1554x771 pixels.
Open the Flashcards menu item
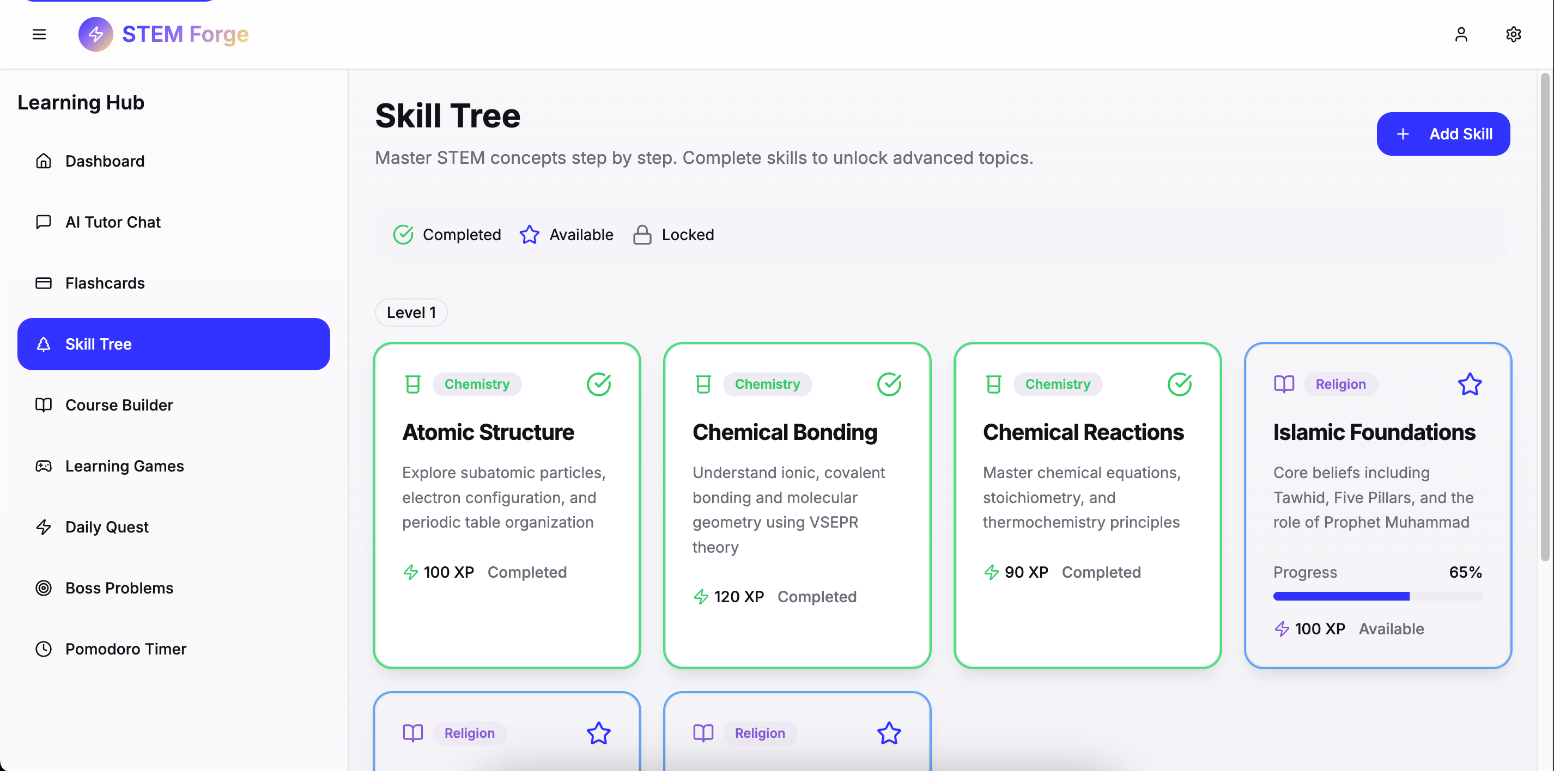point(105,283)
